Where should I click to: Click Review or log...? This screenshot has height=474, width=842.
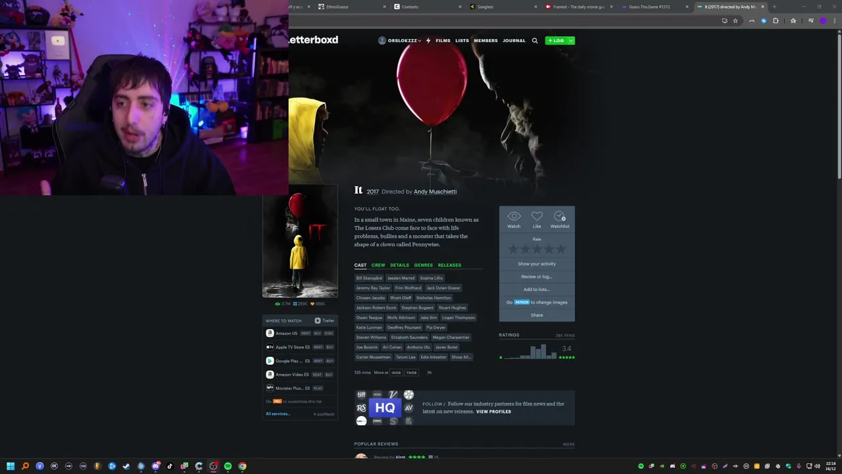click(x=537, y=276)
